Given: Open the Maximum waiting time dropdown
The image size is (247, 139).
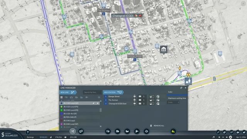Looking at the screenshot, I should [173, 102].
